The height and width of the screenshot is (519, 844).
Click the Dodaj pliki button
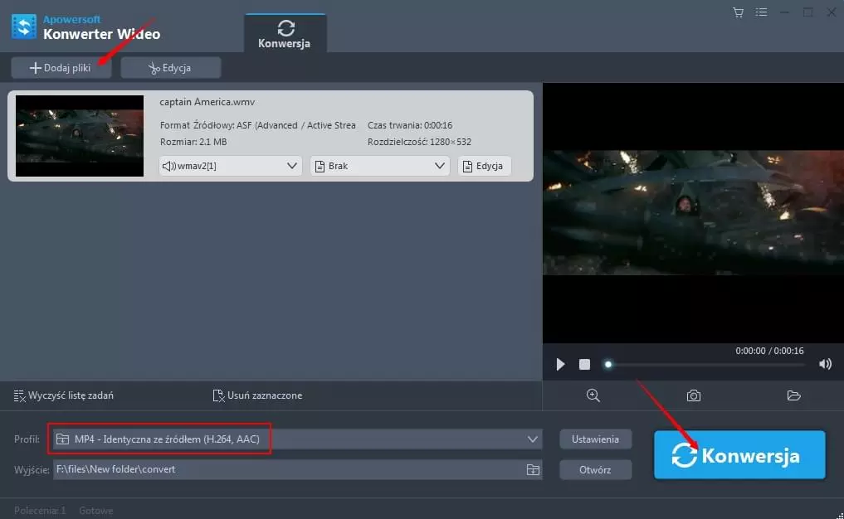coord(61,68)
